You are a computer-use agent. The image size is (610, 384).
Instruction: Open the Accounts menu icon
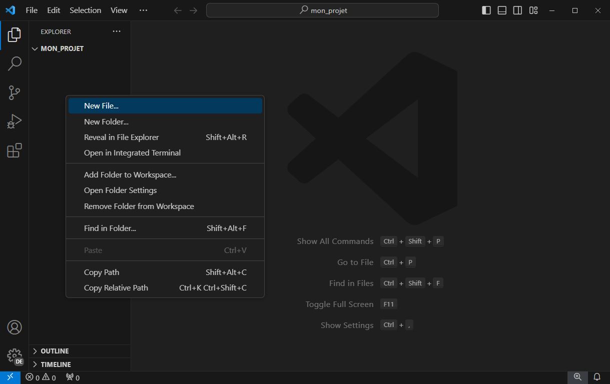pyautogui.click(x=15, y=327)
